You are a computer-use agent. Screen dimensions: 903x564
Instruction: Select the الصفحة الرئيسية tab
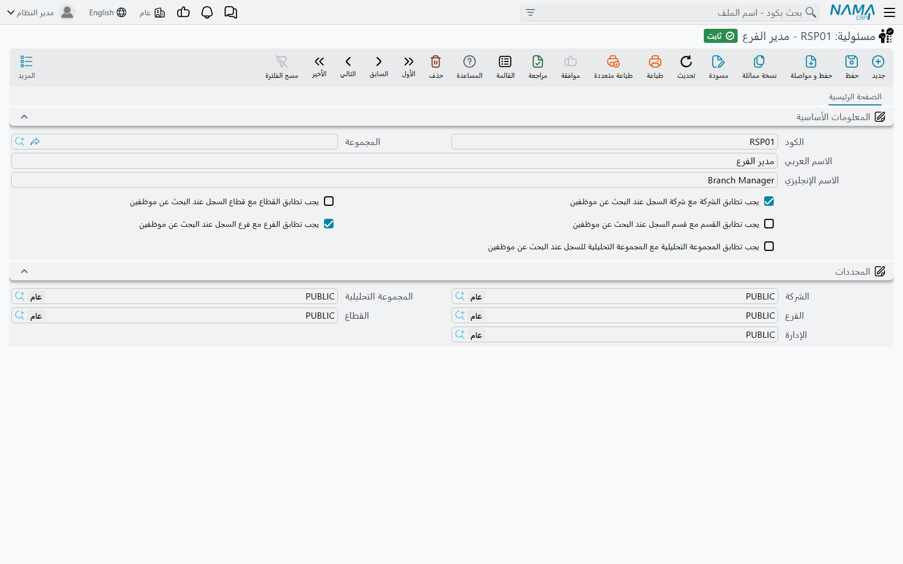point(855,97)
